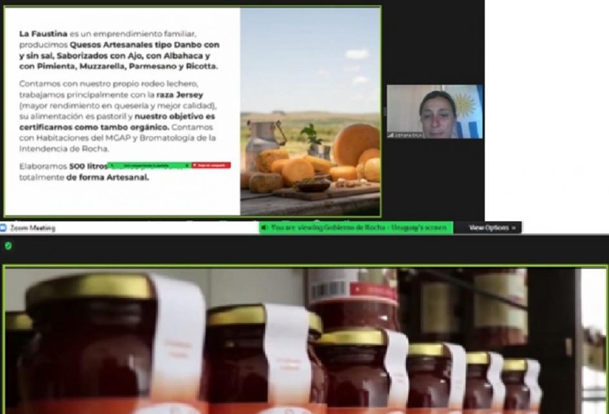Click the 'La Faustina' heading text
609x414 pixels.
tap(43, 34)
